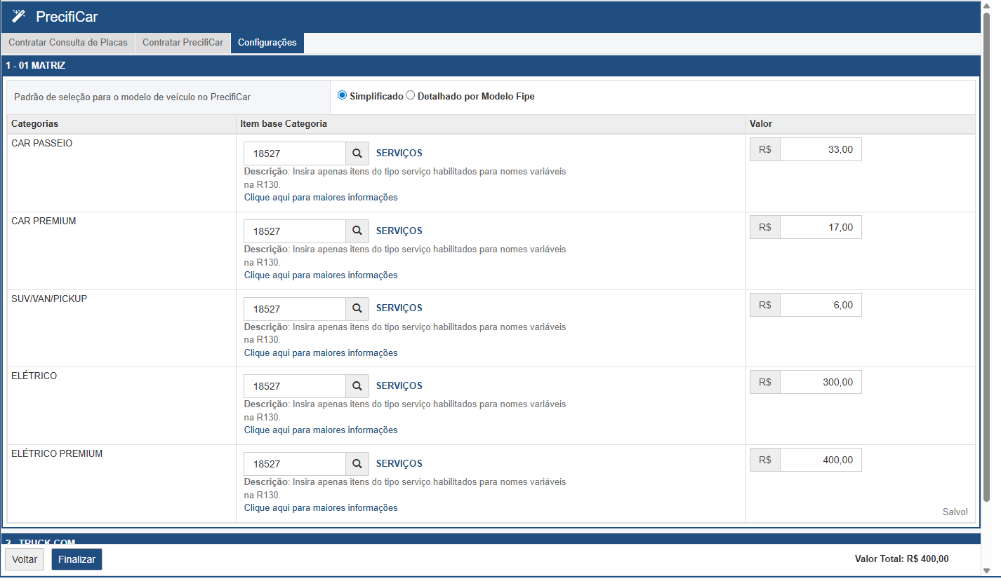Viewport: 1001px width, 581px height.
Task: Click the R$ prefix in CAR PASSEIO row
Action: tap(765, 149)
